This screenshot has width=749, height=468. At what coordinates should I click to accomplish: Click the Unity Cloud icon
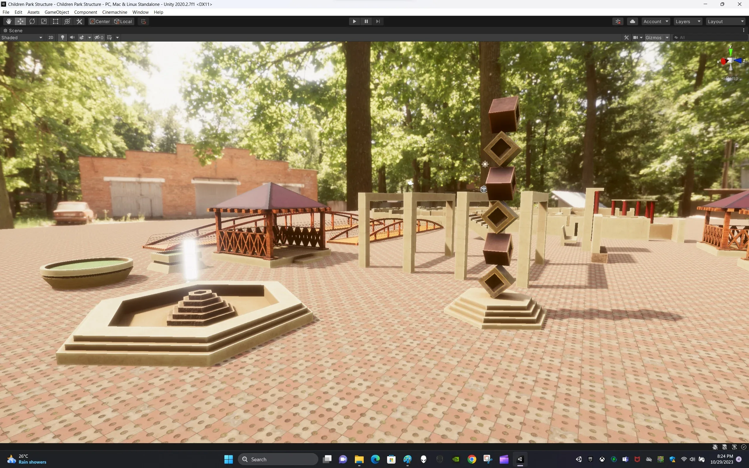(633, 21)
